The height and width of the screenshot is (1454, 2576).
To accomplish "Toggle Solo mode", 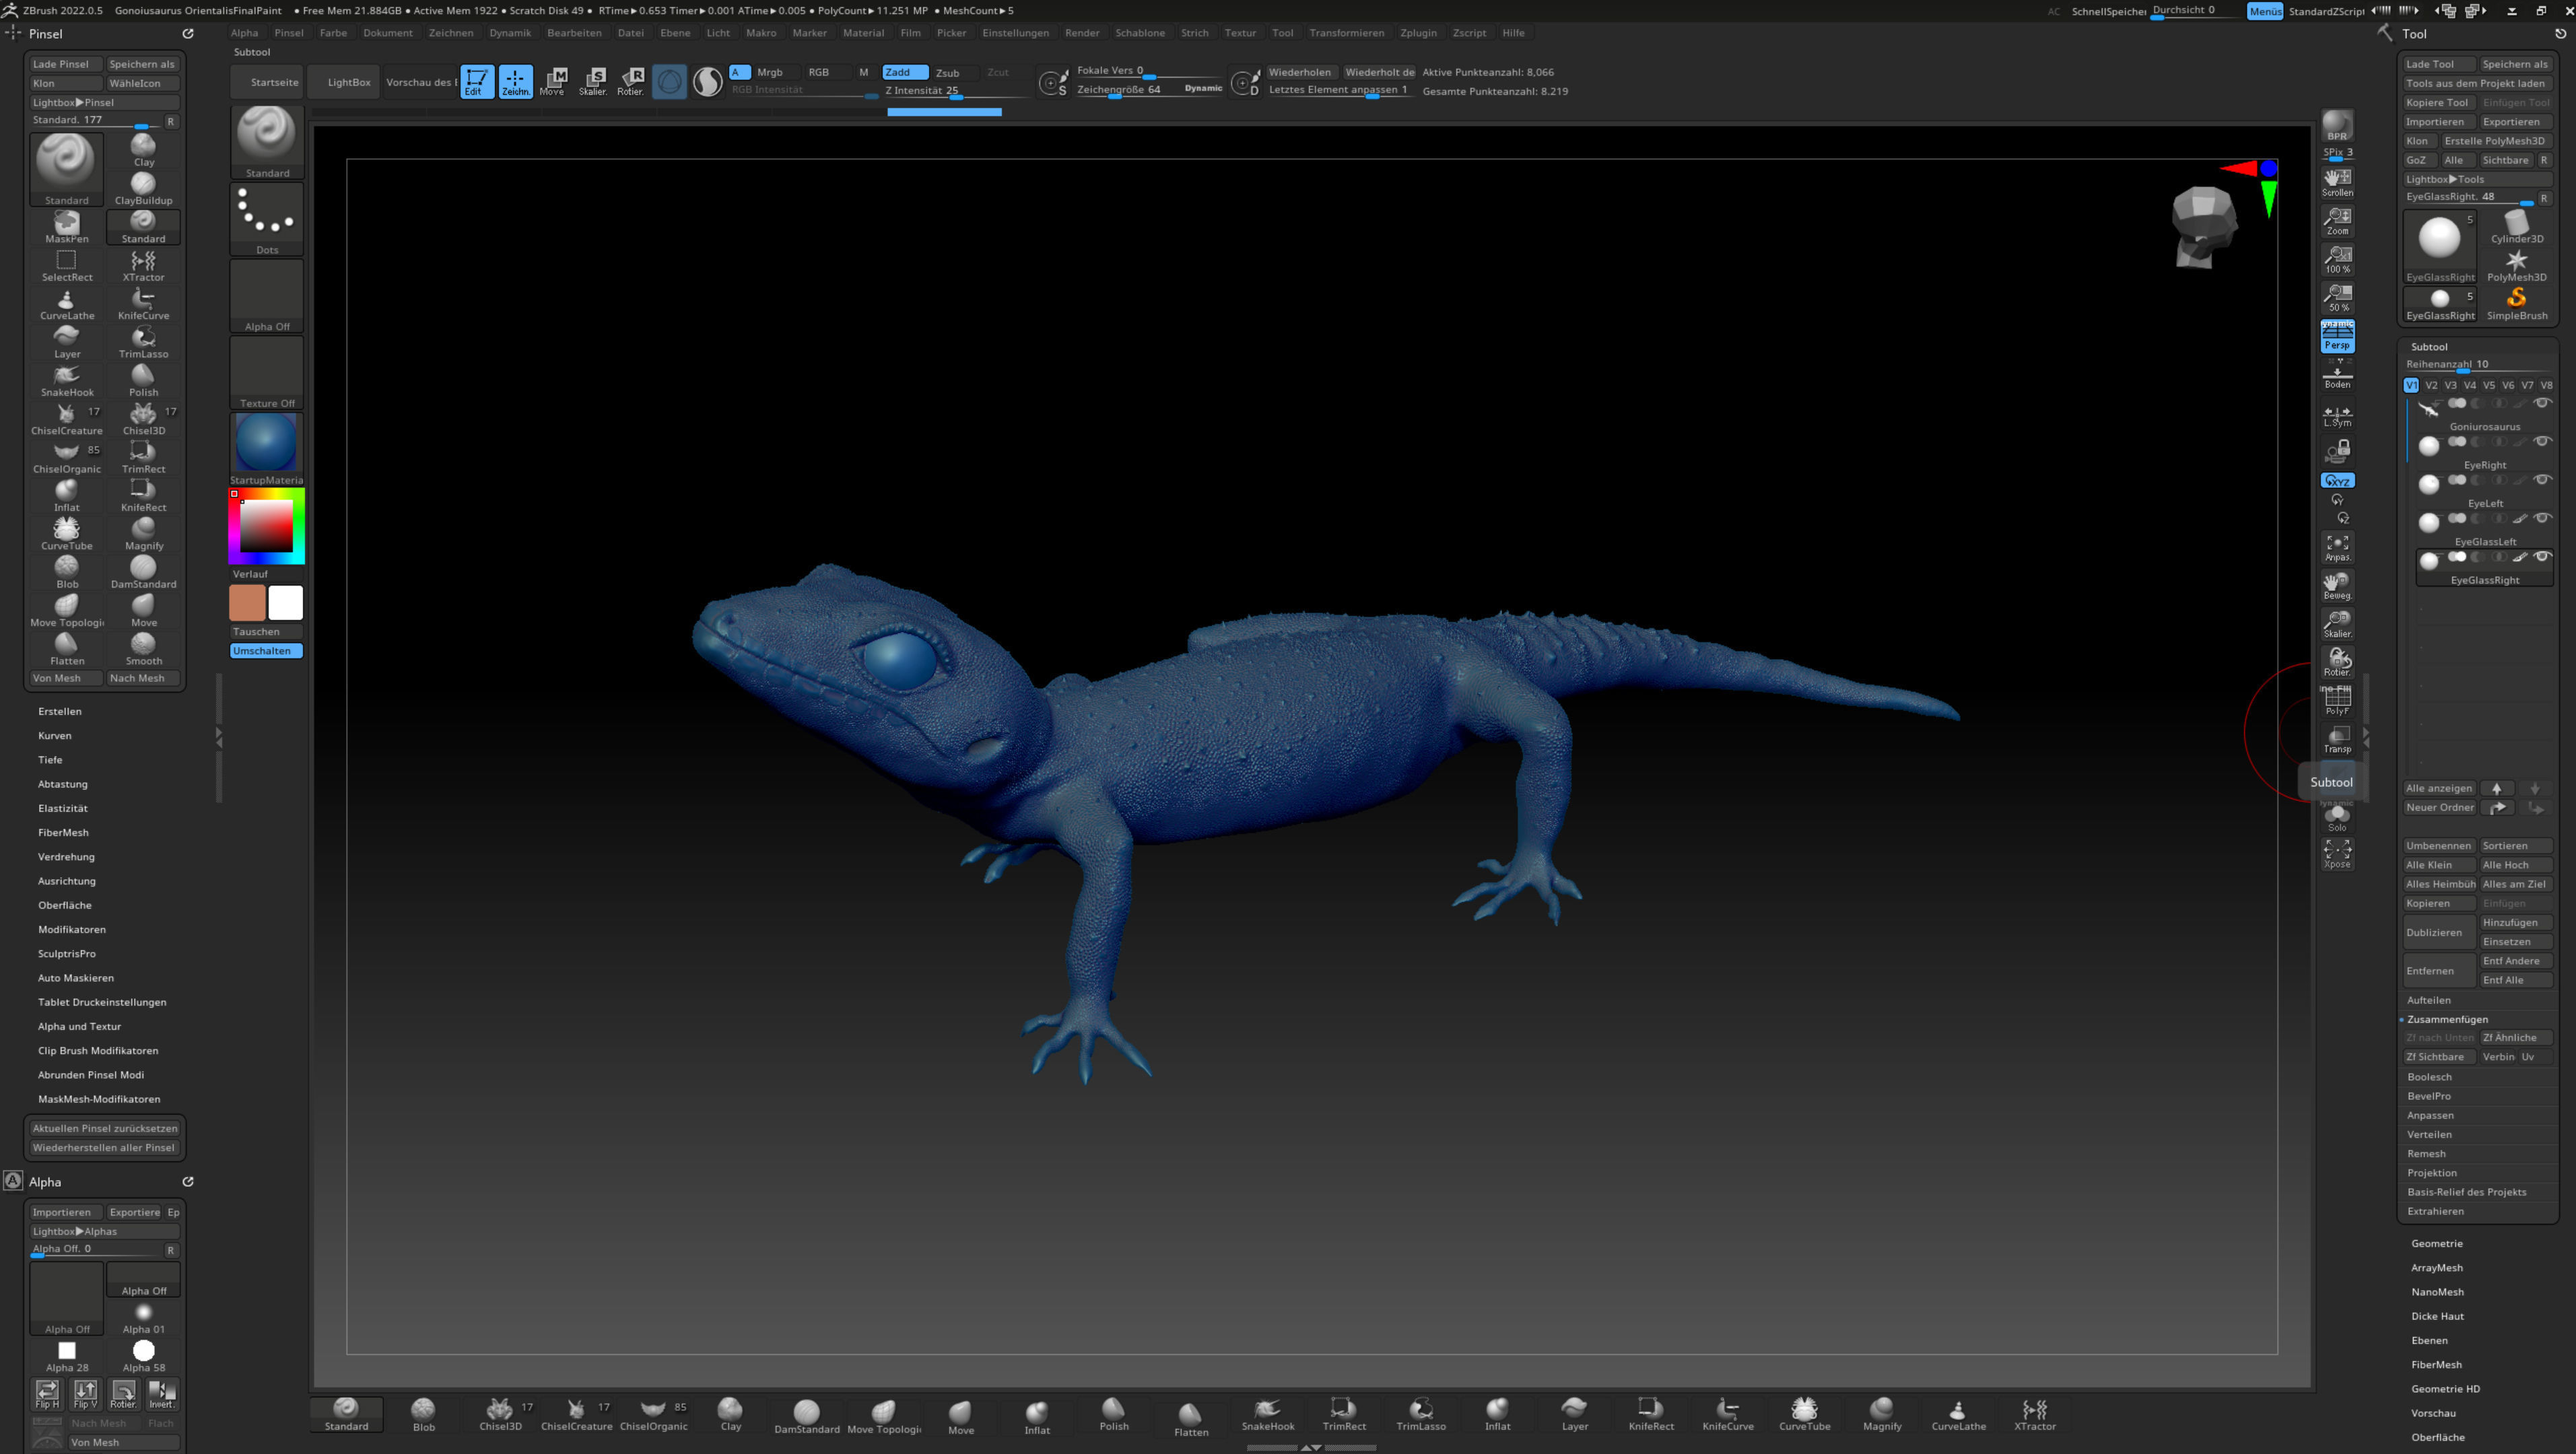I will [x=2337, y=817].
